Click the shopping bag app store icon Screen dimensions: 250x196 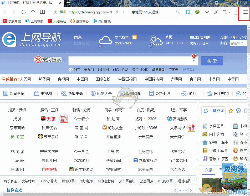point(236,12)
